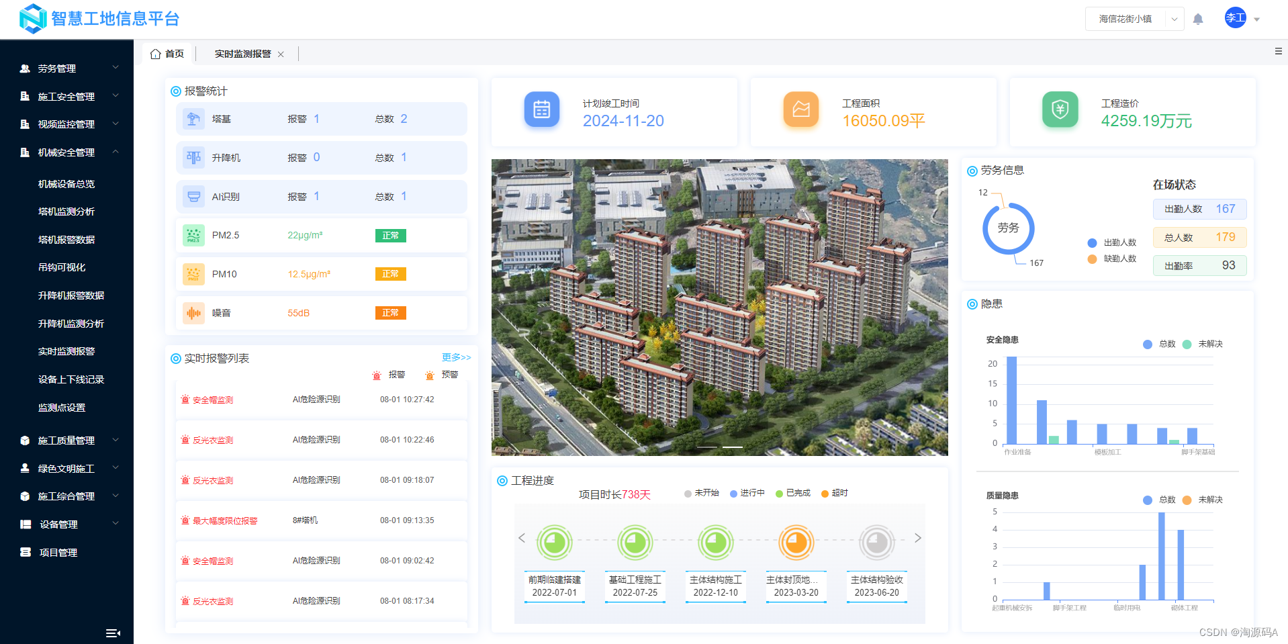Switch to the 首页 tab

coord(167,54)
